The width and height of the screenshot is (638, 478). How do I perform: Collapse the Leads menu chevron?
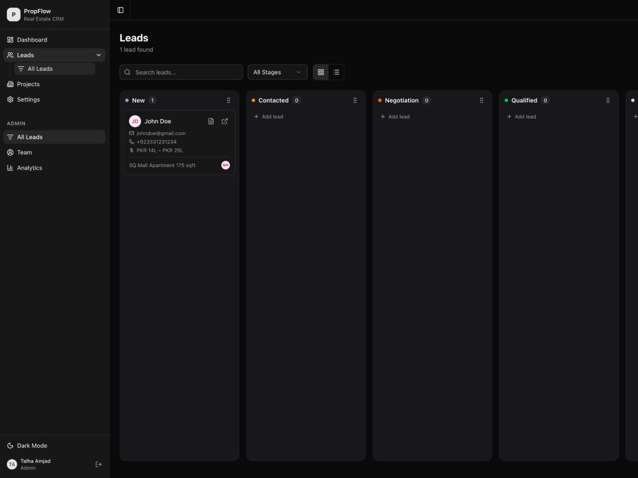[98, 55]
